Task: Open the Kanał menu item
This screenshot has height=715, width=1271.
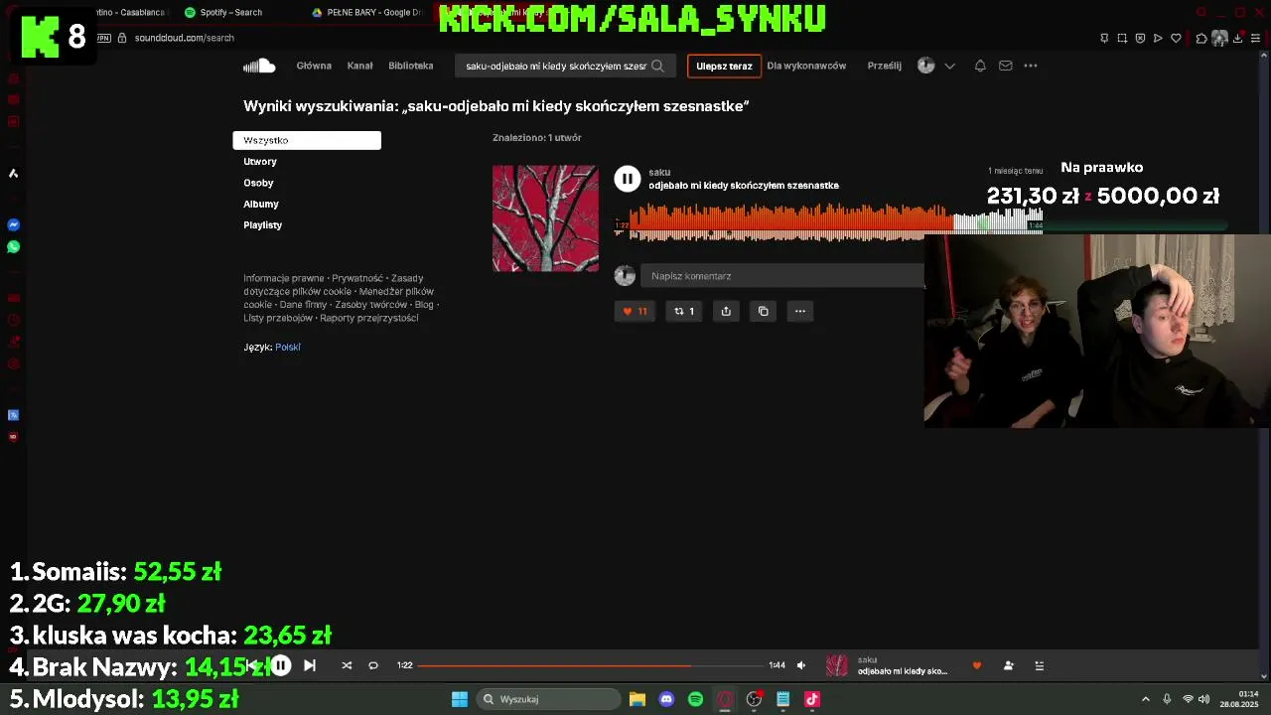Action: click(359, 66)
